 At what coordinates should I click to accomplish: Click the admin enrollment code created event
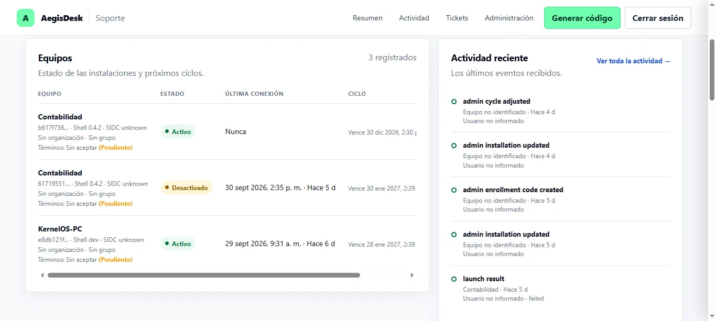(x=513, y=190)
